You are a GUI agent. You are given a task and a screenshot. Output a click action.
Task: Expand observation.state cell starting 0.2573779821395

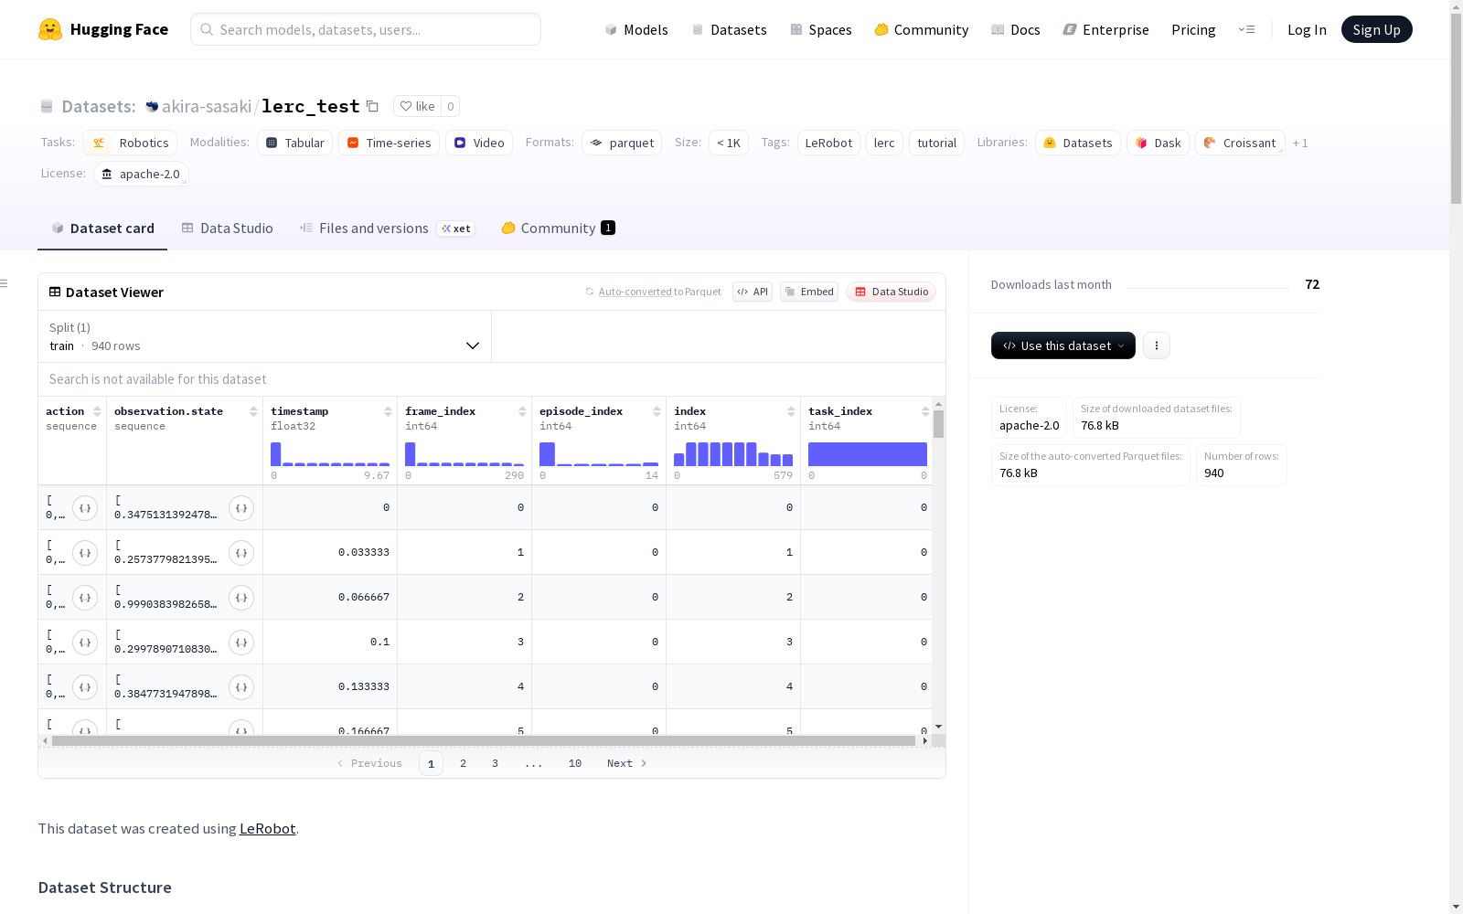[241, 553]
